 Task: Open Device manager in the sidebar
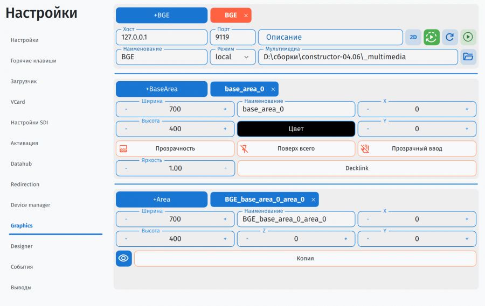coord(30,205)
